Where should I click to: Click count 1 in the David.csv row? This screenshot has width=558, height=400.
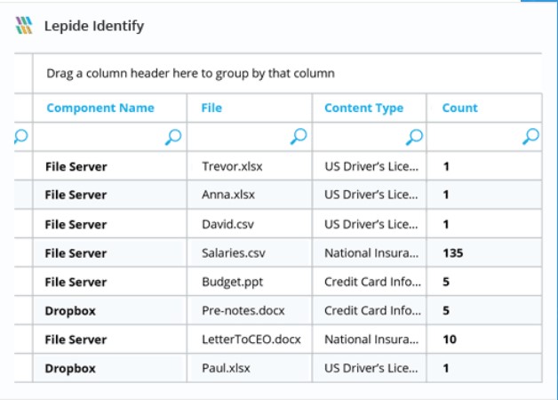446,225
